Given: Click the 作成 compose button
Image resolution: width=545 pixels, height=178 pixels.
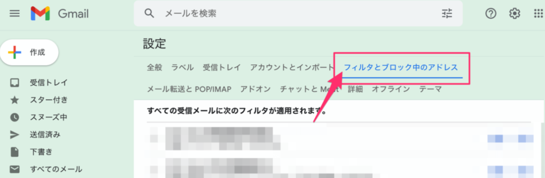Looking at the screenshot, I should [29, 52].
